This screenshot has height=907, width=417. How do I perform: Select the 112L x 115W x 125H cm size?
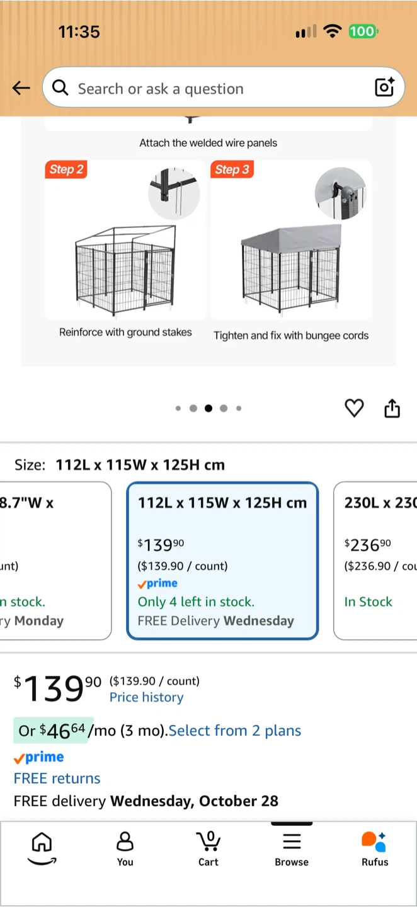click(222, 561)
